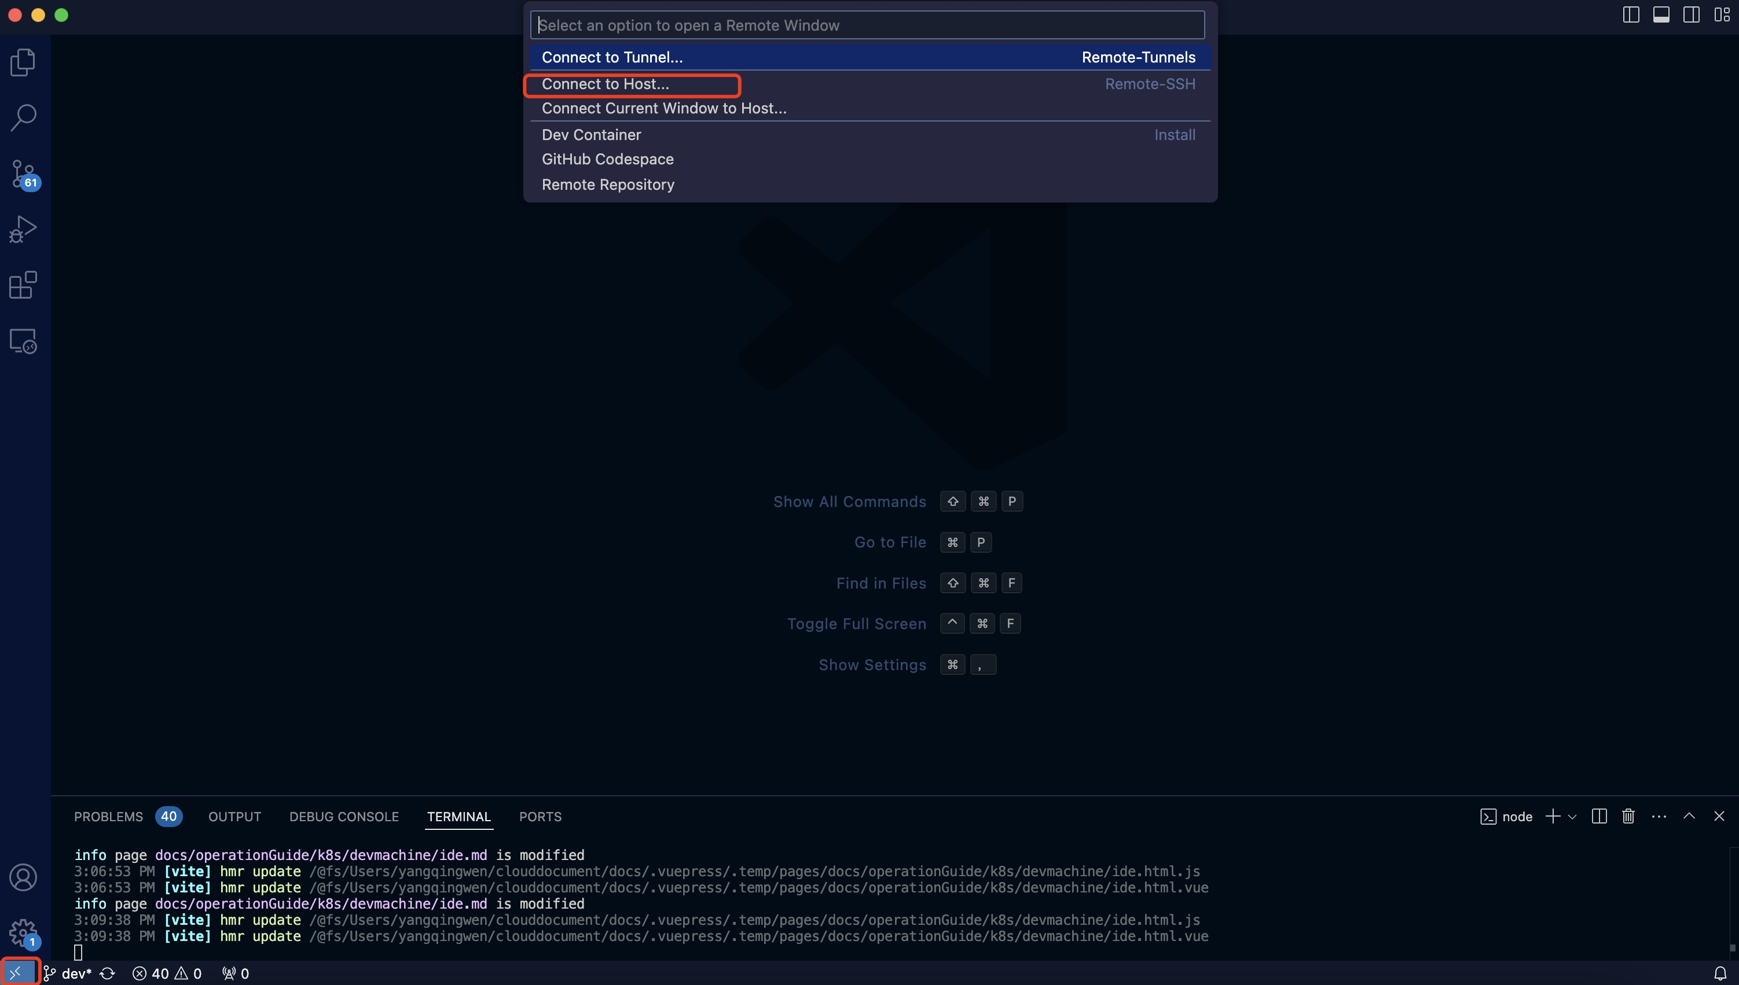This screenshot has height=985, width=1739.
Task: Open the Manage gear icon
Action: tap(23, 933)
